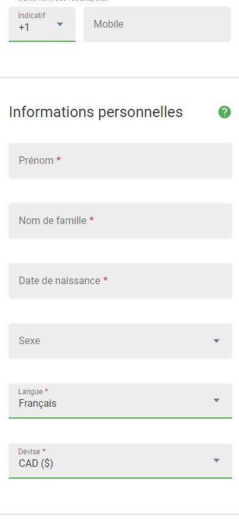Open the Sexe selection dropdown
Screen dimensions: 239x525
tap(120, 341)
